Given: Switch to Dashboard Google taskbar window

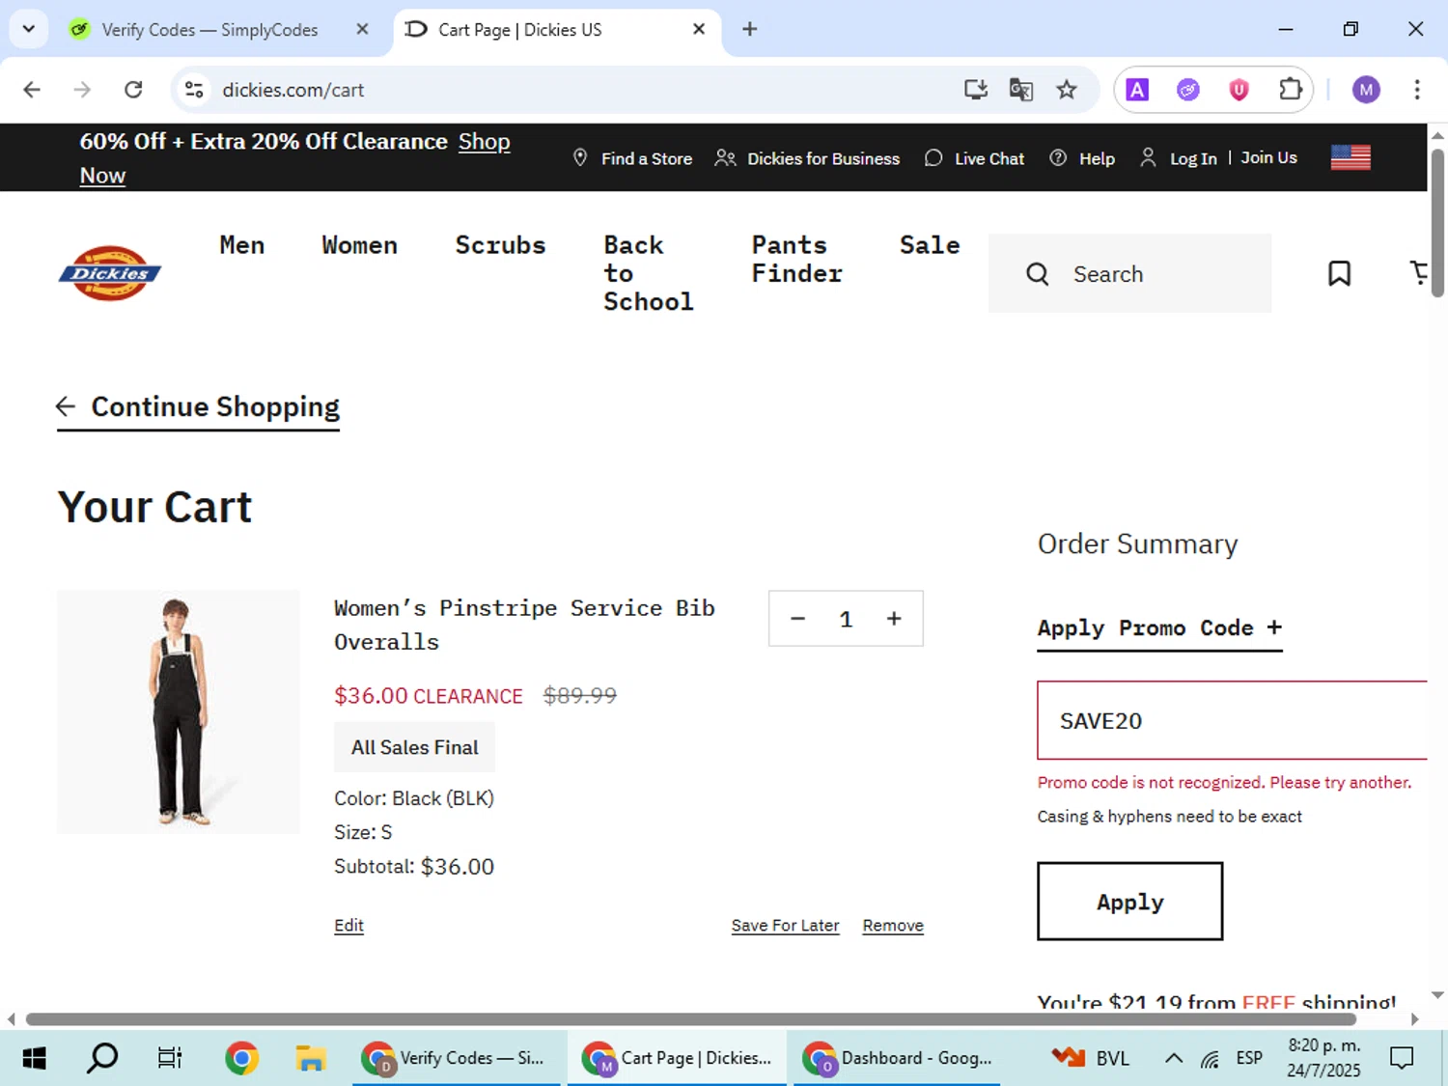Looking at the screenshot, I should click(x=896, y=1058).
